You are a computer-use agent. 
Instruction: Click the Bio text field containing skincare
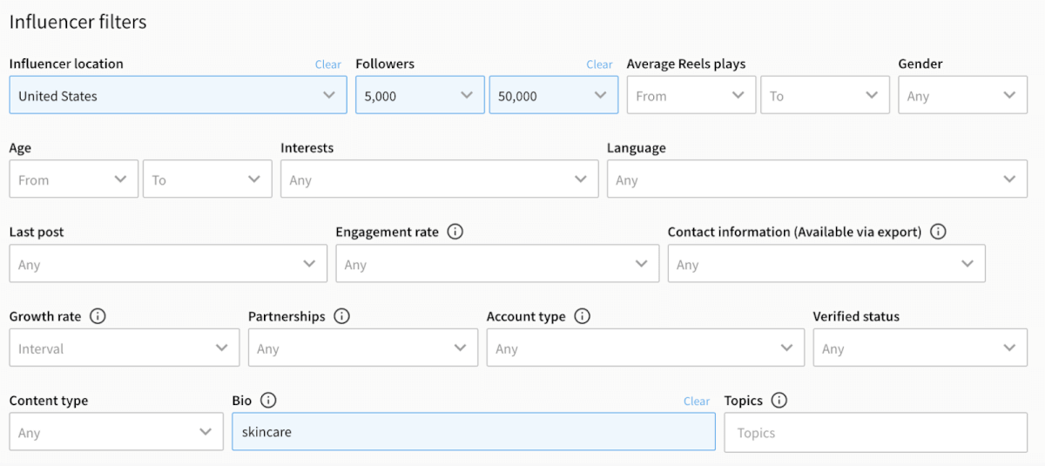pos(473,432)
